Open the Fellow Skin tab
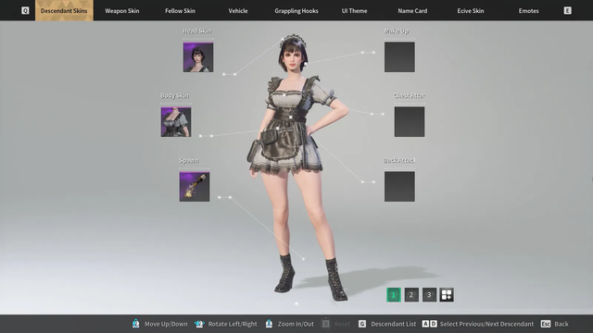593x333 pixels. (180, 11)
